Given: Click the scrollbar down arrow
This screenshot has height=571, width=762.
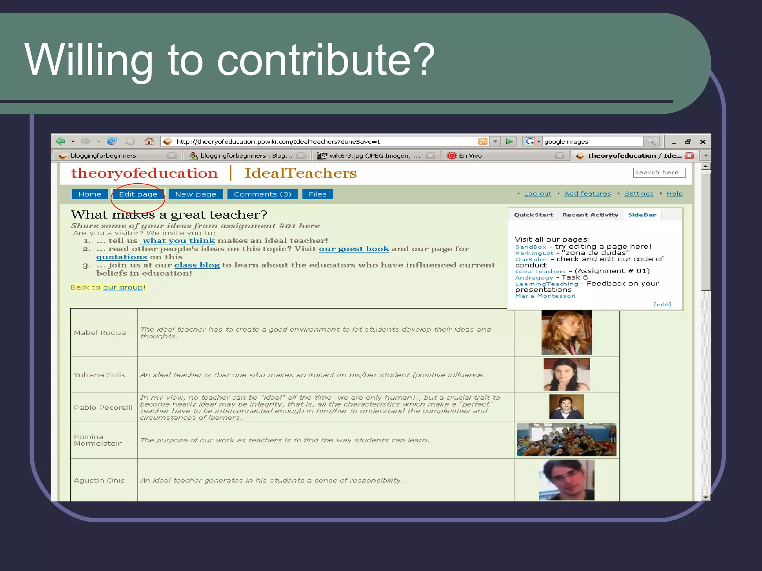Looking at the screenshot, I should tap(705, 497).
